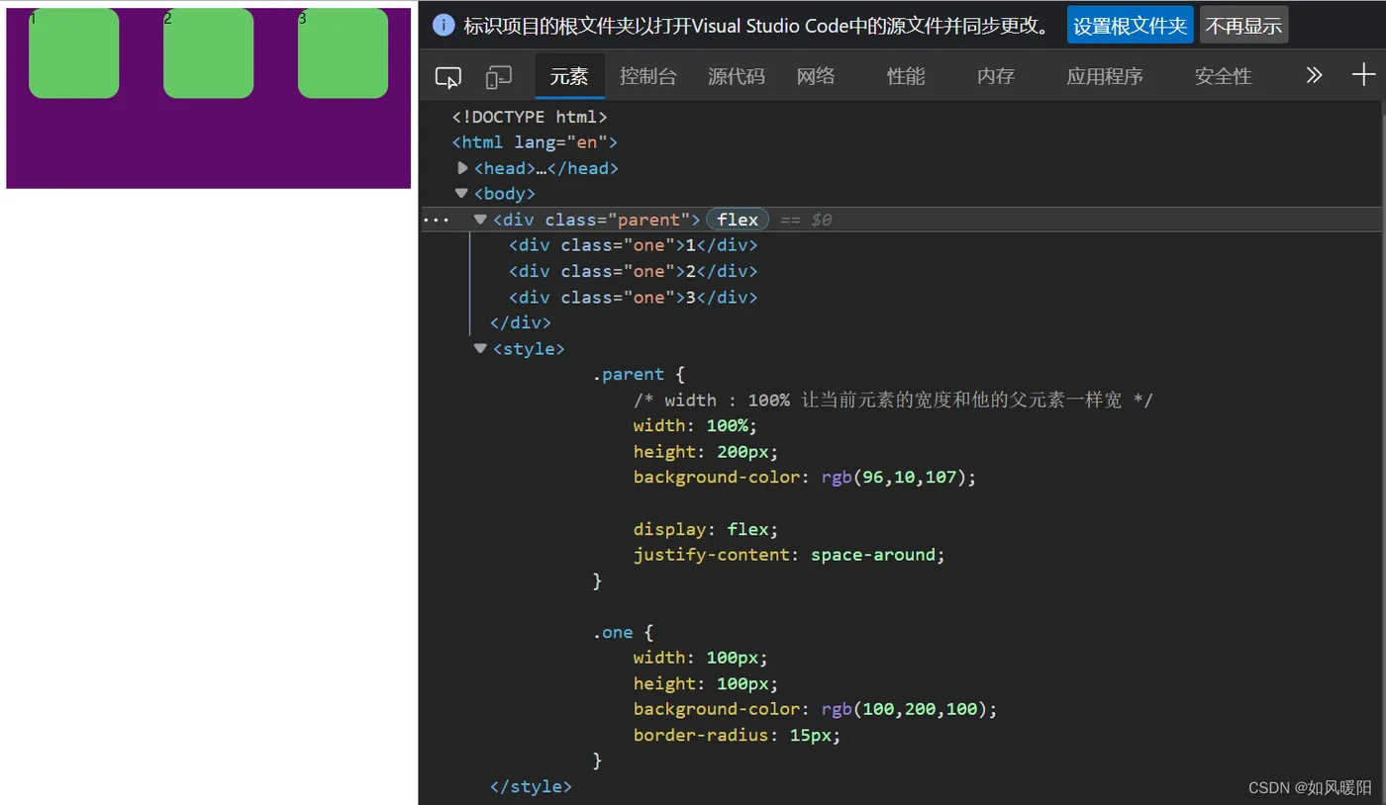Click the display: flex; line
Image resolution: width=1386 pixels, height=805 pixels.
[706, 528]
